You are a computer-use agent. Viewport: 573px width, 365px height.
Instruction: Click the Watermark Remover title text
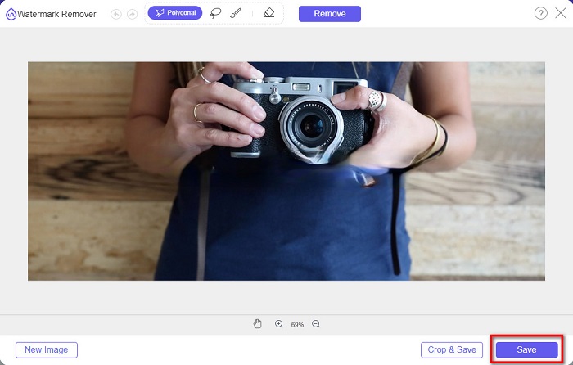tap(57, 14)
